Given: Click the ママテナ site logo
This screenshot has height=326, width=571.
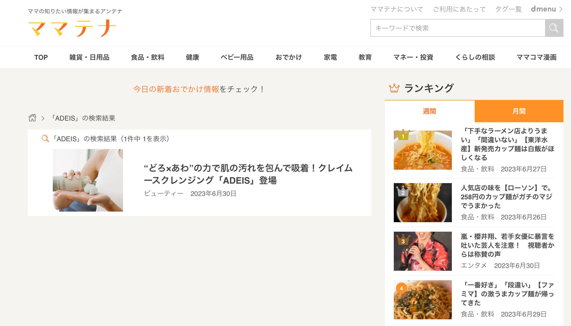Looking at the screenshot, I should 72,28.
